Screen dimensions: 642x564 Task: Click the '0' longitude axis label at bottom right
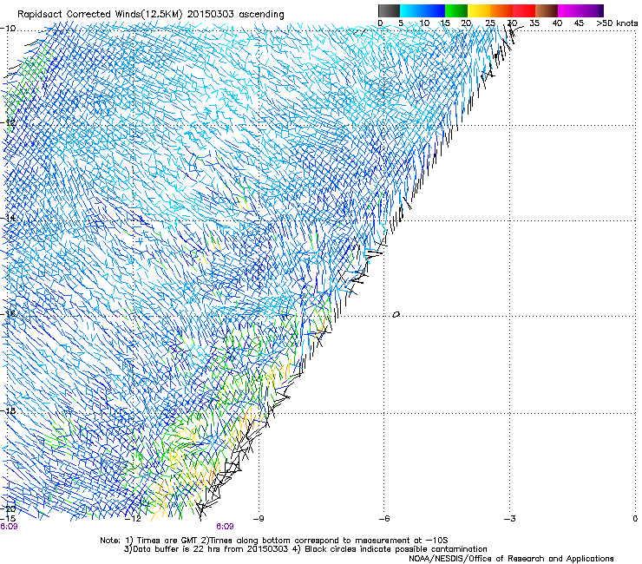(635, 519)
